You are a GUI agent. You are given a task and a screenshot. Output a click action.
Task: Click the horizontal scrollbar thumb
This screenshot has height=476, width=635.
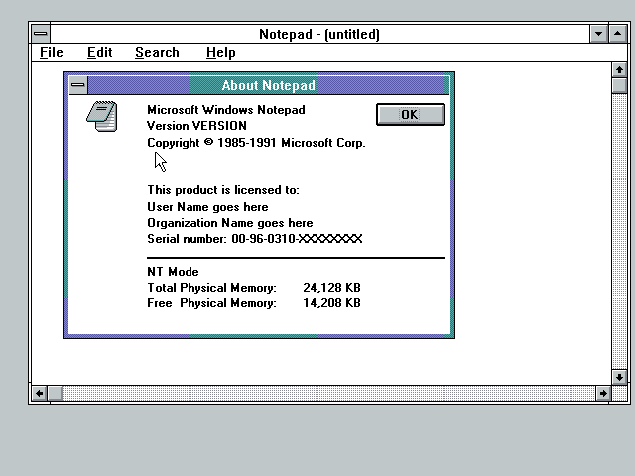pyautogui.click(x=56, y=393)
